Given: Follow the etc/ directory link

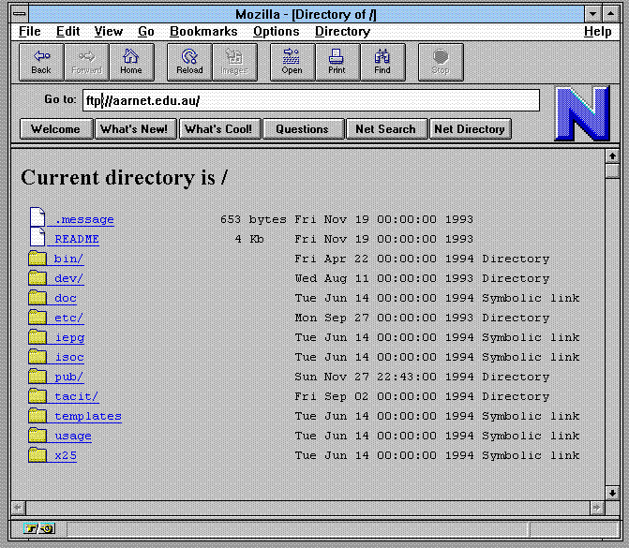Looking at the screenshot, I should point(69,318).
